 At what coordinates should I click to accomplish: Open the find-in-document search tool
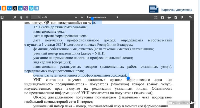tap(14, 17)
